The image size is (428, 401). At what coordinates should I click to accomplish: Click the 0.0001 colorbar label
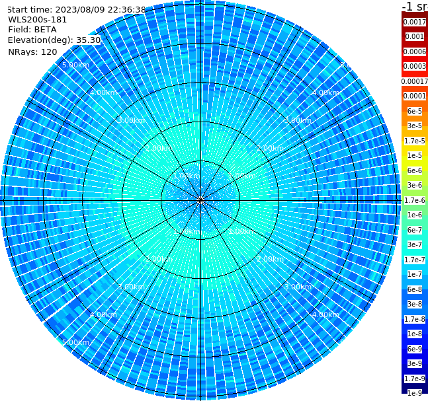pyautogui.click(x=415, y=96)
